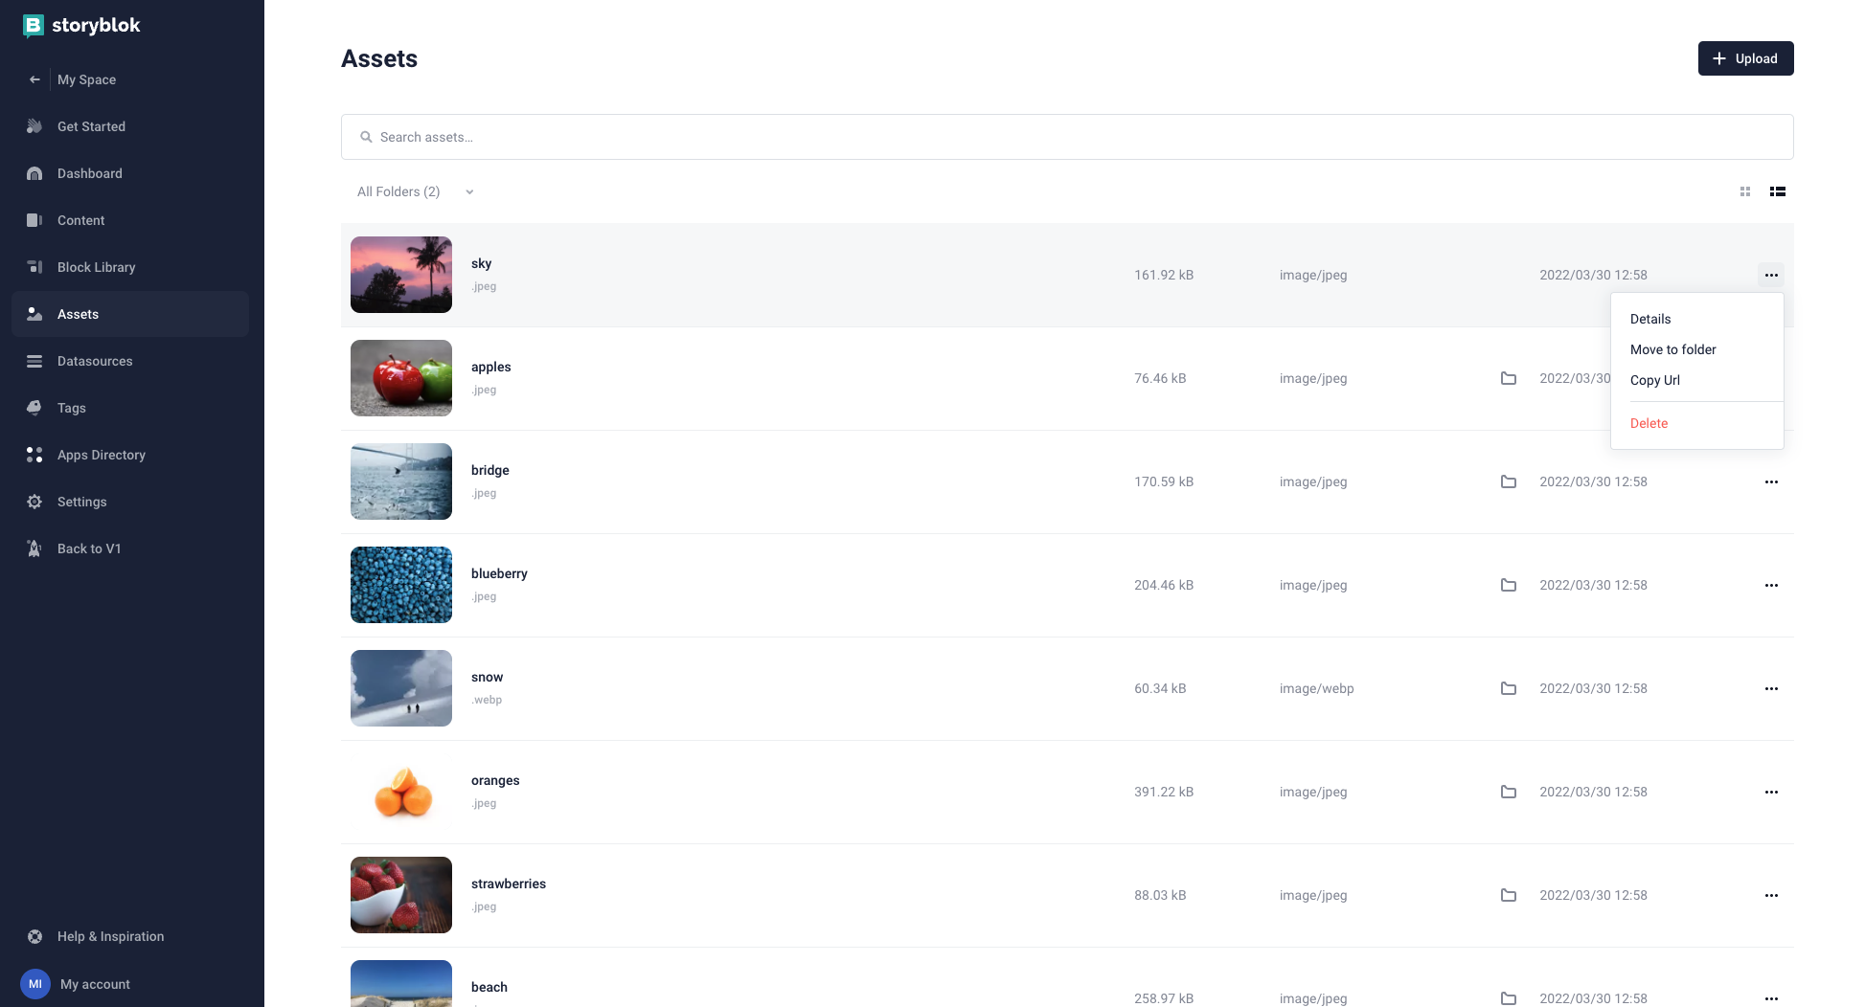Click the folder icon in oranges row
Image resolution: width=1865 pixels, height=1007 pixels.
coord(1509,792)
